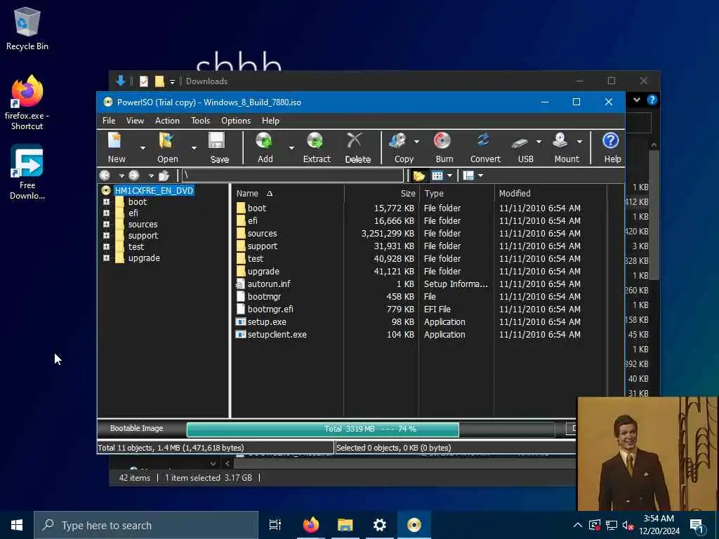The image size is (719, 539).
Task: Click the Forward navigation arrow icon
Action: 134,175
